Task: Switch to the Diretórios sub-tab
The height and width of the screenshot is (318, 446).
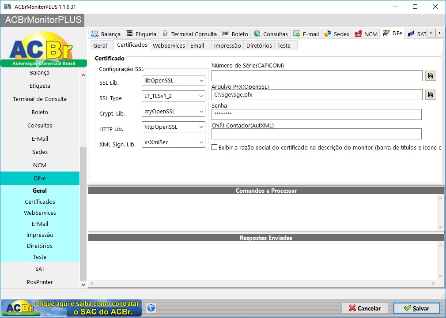Action: [x=259, y=45]
